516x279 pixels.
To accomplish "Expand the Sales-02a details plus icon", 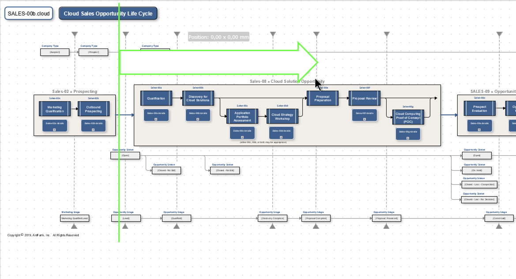I will click(54, 130).
